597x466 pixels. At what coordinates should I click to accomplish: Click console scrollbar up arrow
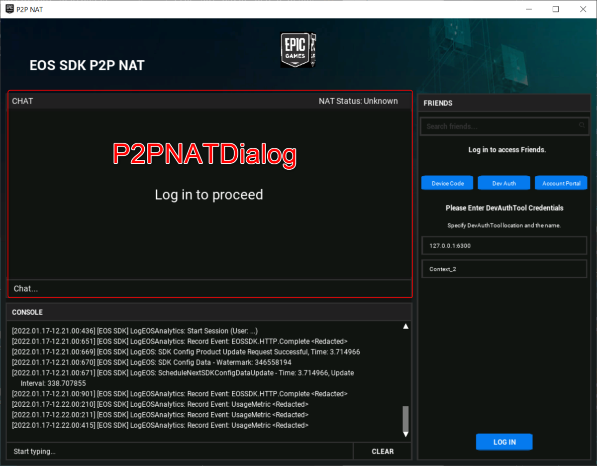405,326
